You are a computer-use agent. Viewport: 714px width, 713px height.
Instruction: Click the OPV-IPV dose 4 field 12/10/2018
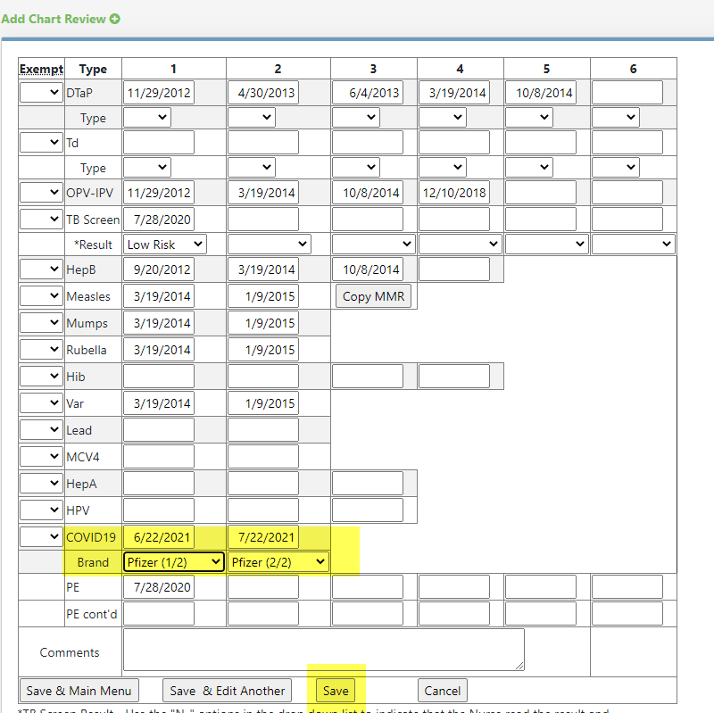454,193
